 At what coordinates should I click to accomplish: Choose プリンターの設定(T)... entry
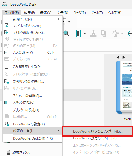pos(33,110)
